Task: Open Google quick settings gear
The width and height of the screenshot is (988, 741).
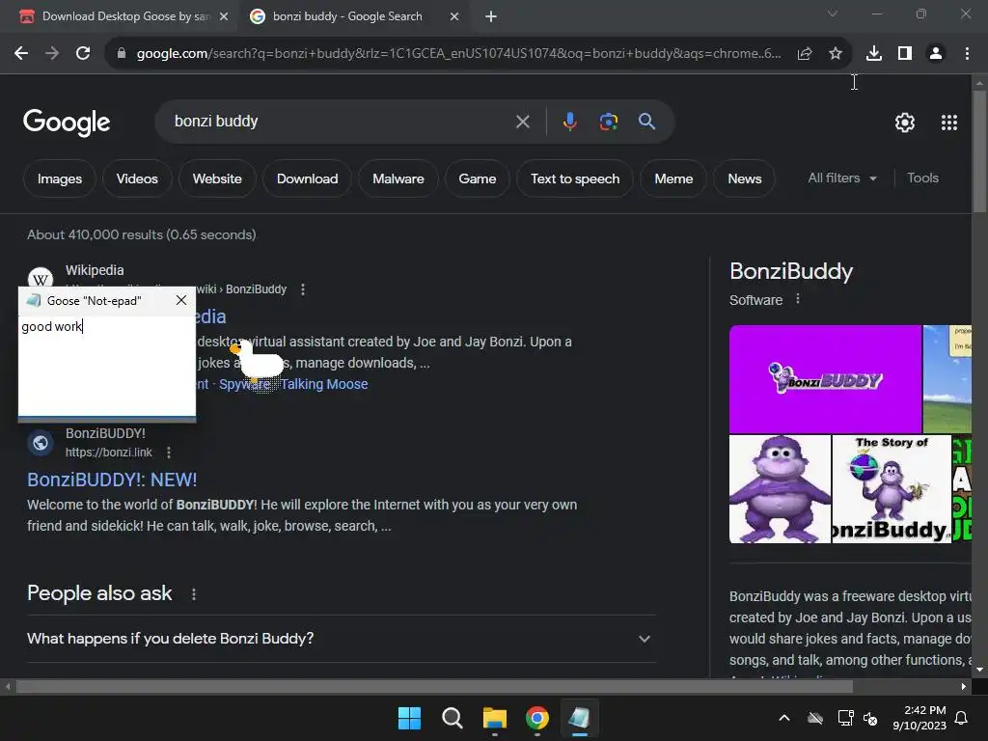Action: 905,123
